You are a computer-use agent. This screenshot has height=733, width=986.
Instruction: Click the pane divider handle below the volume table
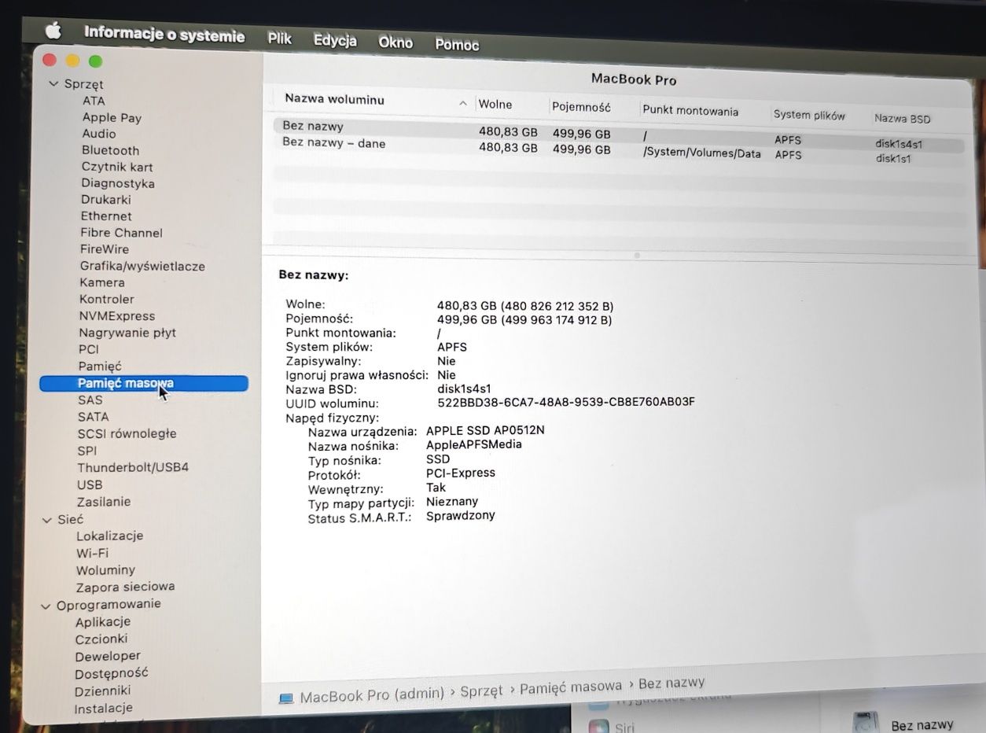637,256
